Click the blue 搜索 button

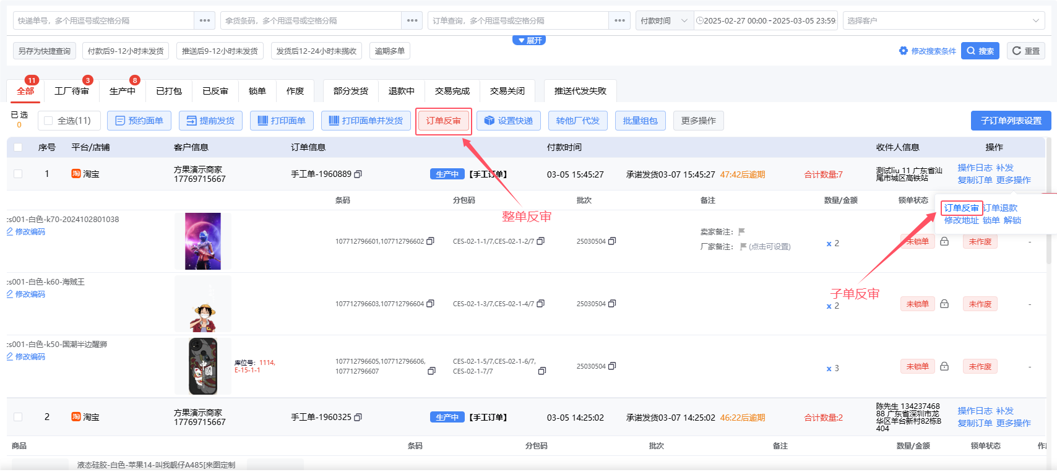click(x=980, y=51)
